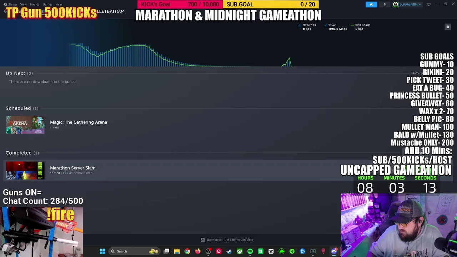Open the Friends menu
Image resolution: width=457 pixels, height=257 pixels.
(35, 4)
